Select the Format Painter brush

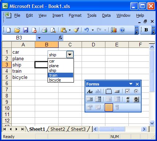click(76, 30)
